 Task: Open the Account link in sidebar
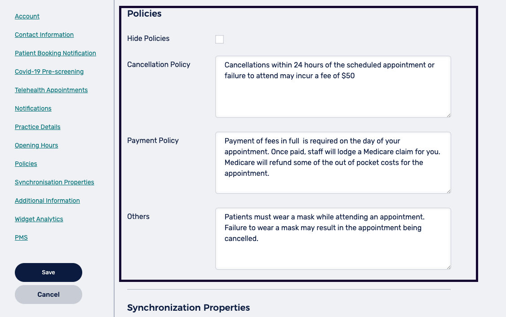(27, 16)
